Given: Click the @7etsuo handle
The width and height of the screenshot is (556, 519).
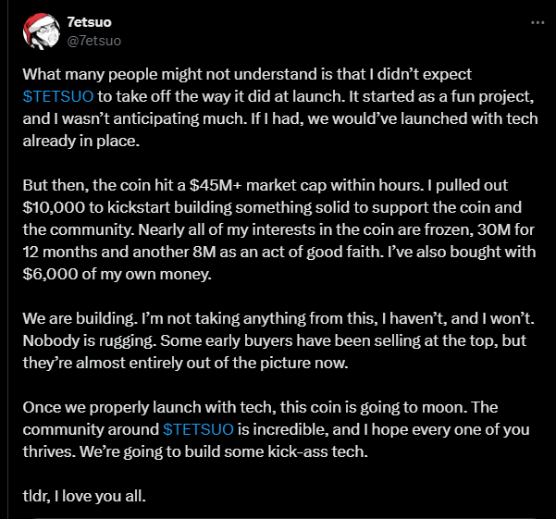Looking at the screenshot, I should coord(94,41).
